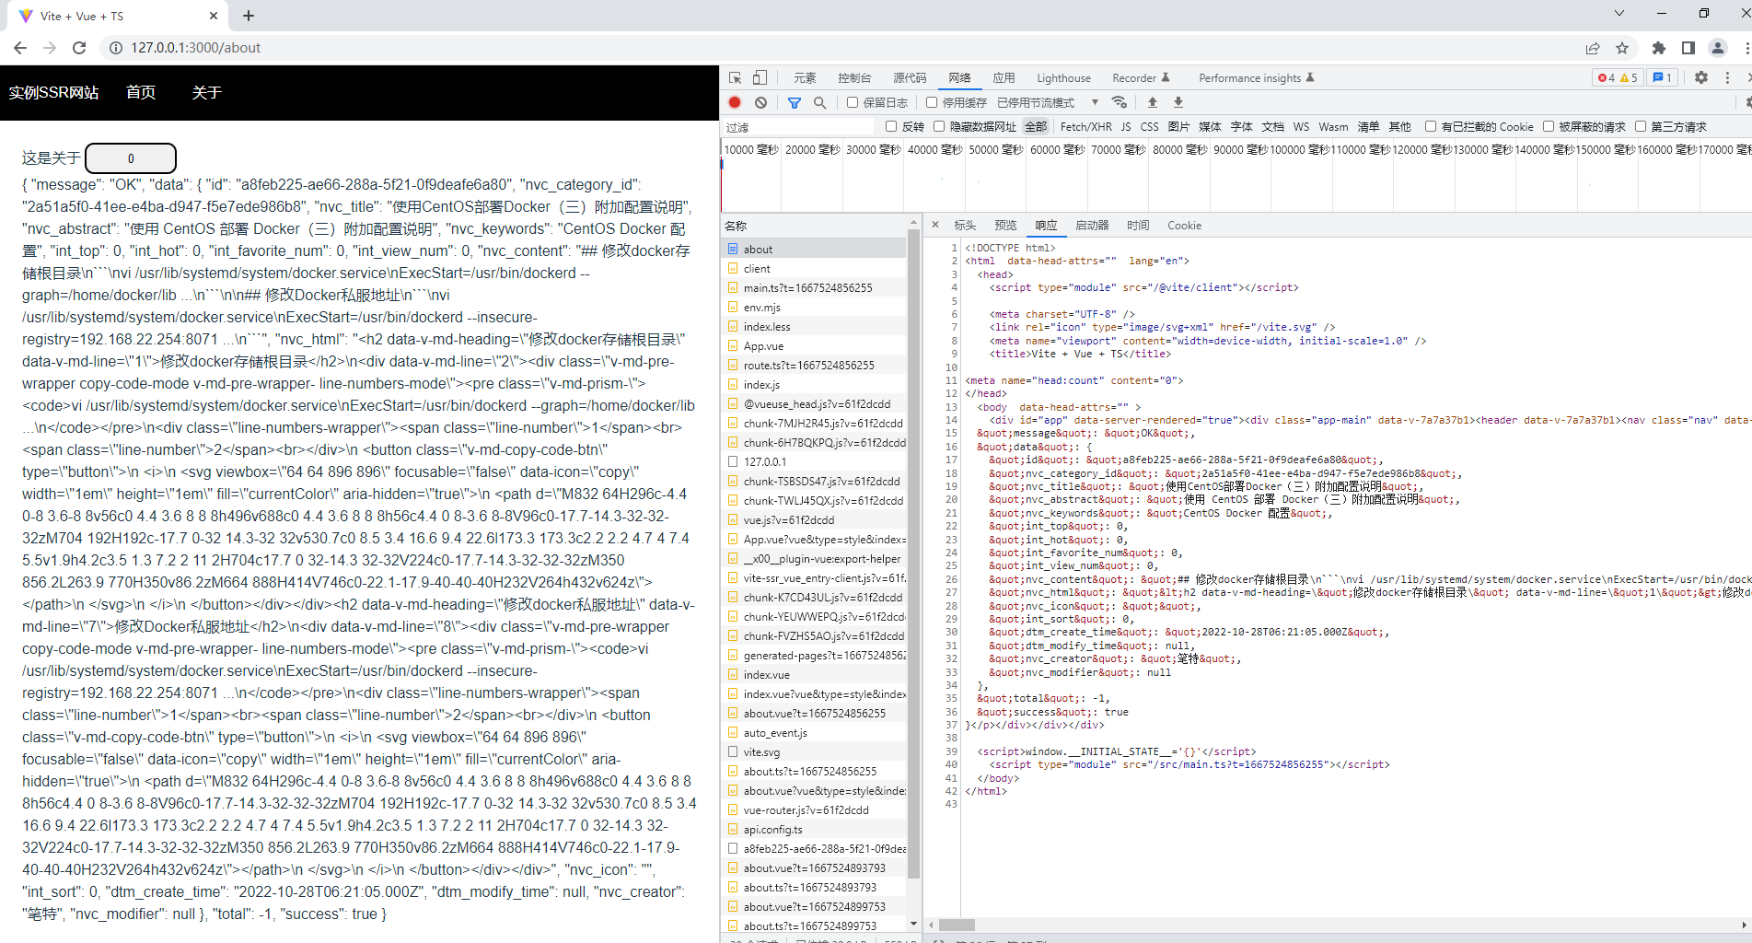Open the Lighthouse panel tab
The image size is (1752, 943).
click(1063, 78)
